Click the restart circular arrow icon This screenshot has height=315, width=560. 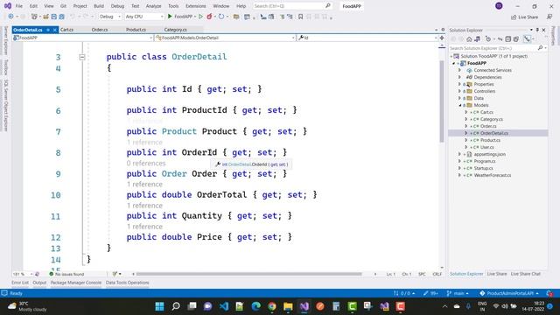(x=221, y=17)
